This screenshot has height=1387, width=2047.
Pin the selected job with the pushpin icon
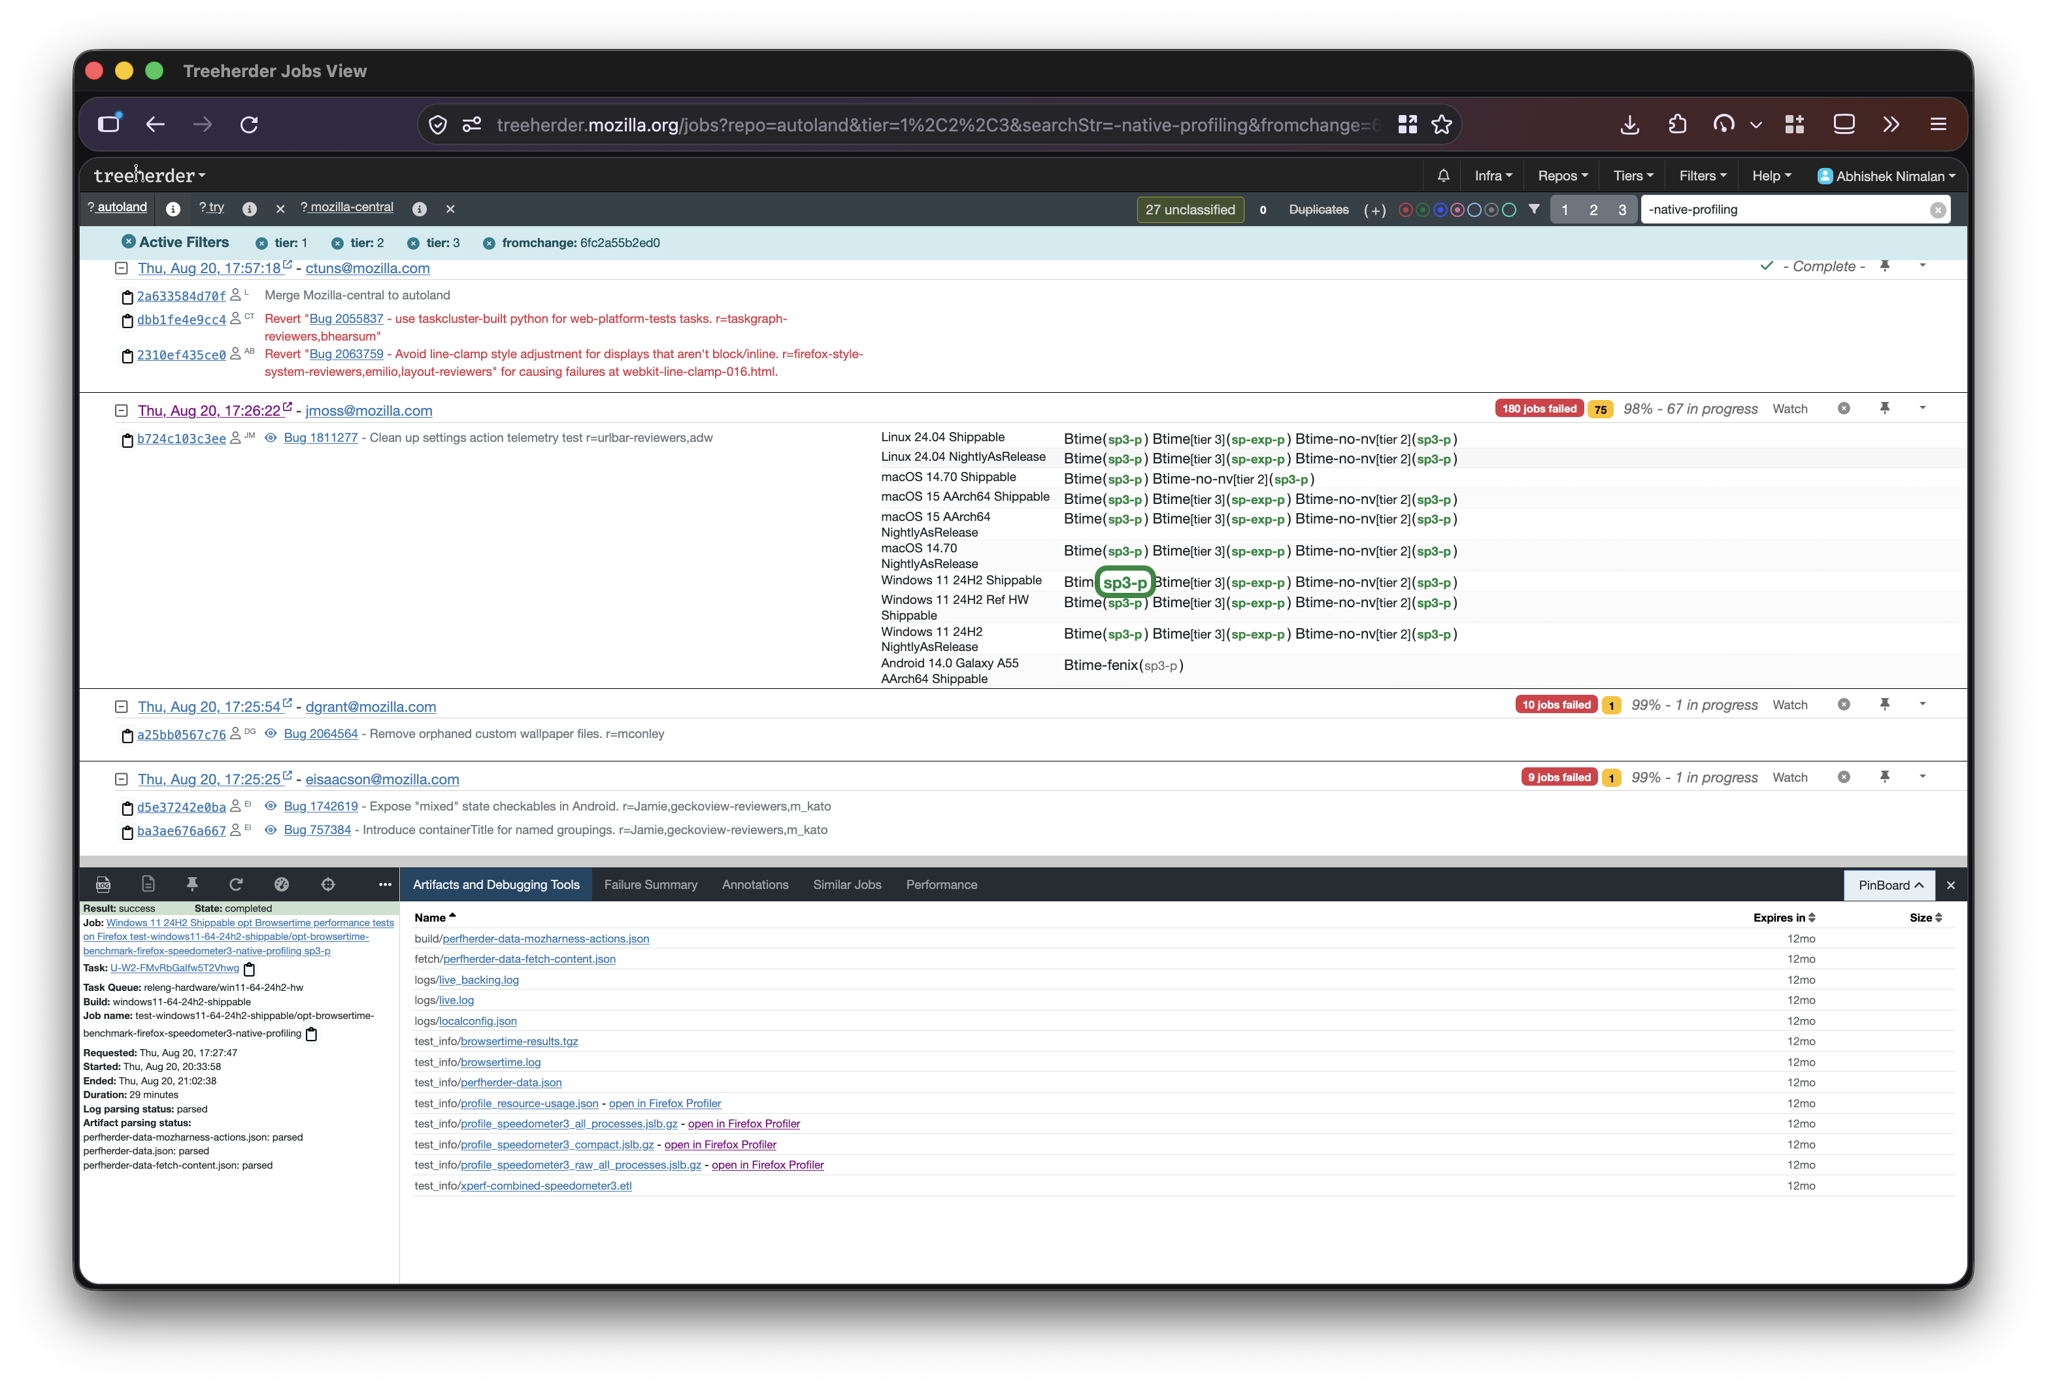(x=192, y=884)
